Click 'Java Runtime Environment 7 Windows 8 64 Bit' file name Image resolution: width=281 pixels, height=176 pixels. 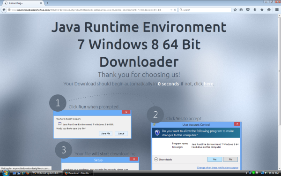coord(88,124)
